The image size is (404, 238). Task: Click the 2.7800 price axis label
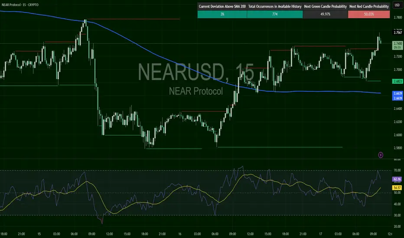point(398,17)
